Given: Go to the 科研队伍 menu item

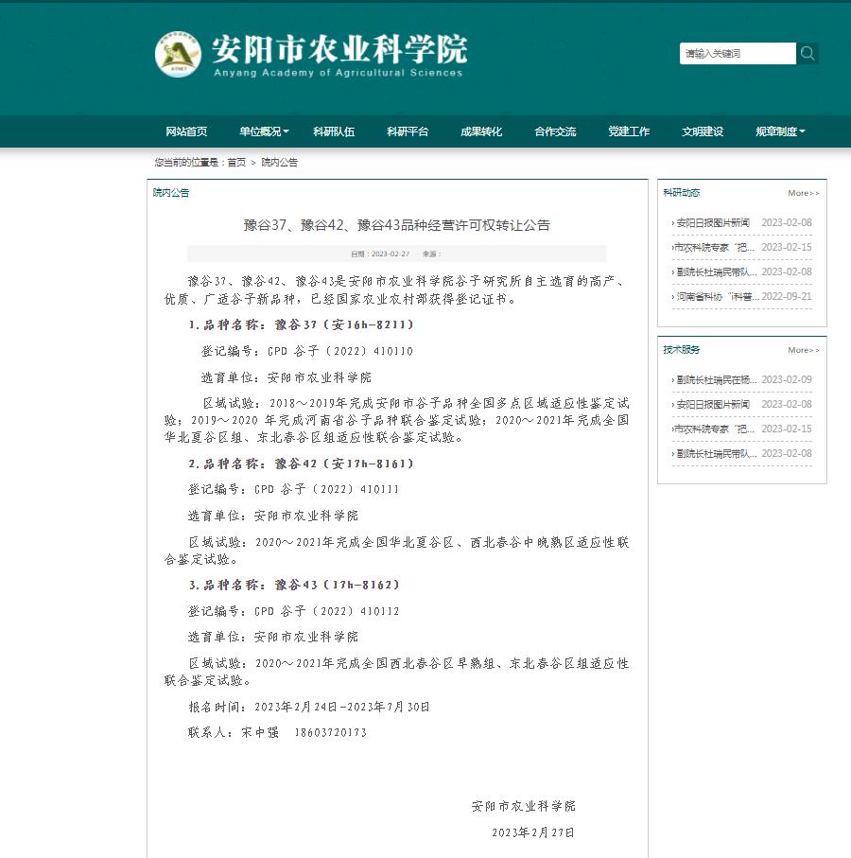Looking at the screenshot, I should (334, 131).
